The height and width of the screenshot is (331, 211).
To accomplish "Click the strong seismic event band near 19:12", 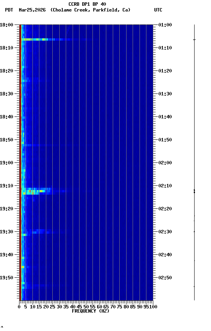I will point(36,191).
